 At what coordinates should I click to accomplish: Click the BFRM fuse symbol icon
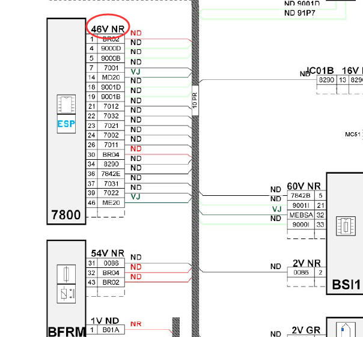(x=66, y=274)
